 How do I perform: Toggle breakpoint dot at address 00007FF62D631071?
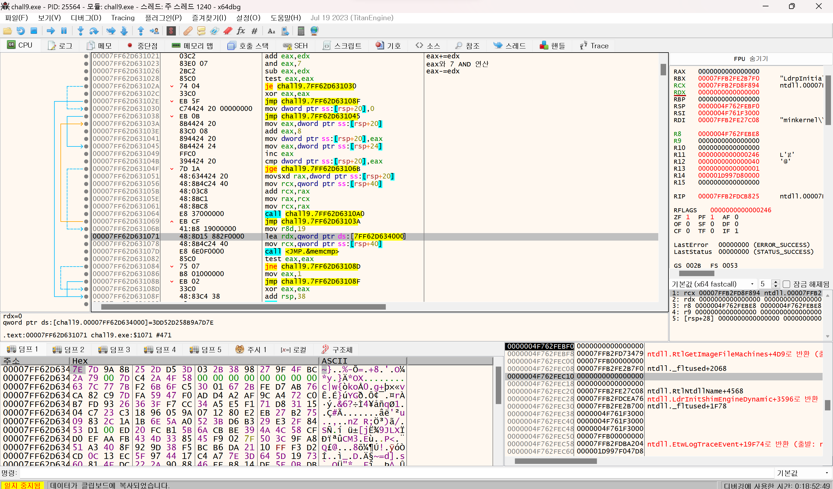pos(86,236)
